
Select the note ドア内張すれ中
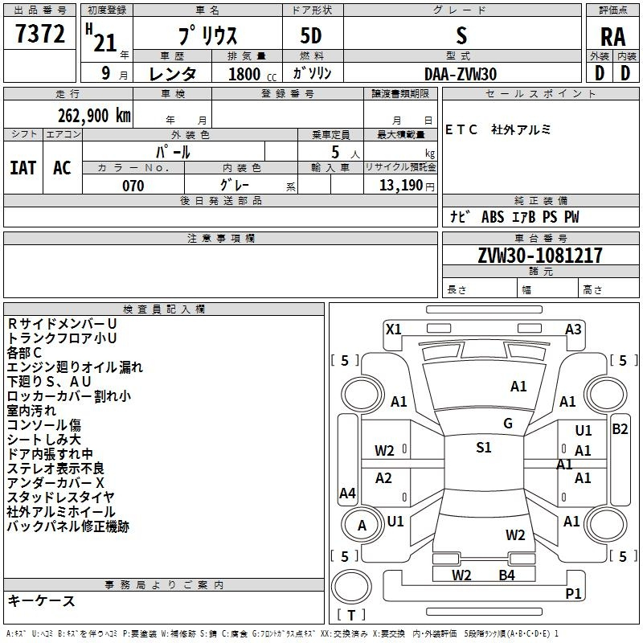pos(50,454)
